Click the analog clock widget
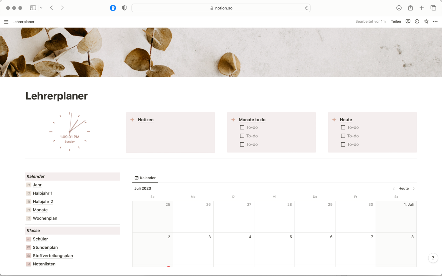Screen dimensions: 442x276 [x=70, y=132]
